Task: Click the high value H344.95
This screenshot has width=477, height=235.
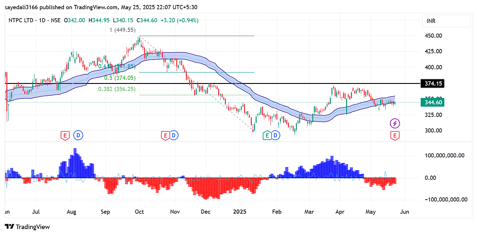Action: [x=99, y=20]
